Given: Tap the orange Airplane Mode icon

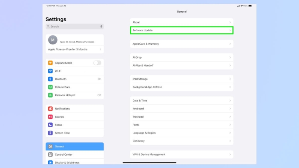Looking at the screenshot, I should (x=50, y=63).
